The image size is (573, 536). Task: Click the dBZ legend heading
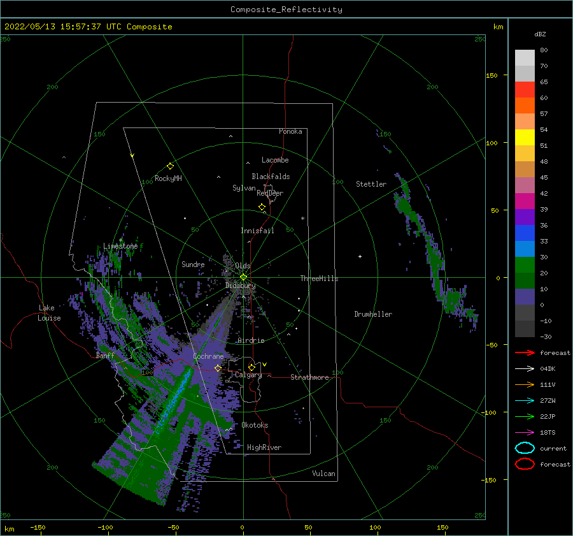[x=540, y=34]
